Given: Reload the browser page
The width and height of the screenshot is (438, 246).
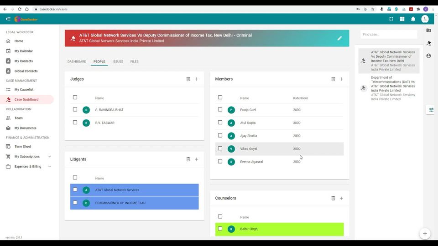Looking at the screenshot, I should point(20,9).
